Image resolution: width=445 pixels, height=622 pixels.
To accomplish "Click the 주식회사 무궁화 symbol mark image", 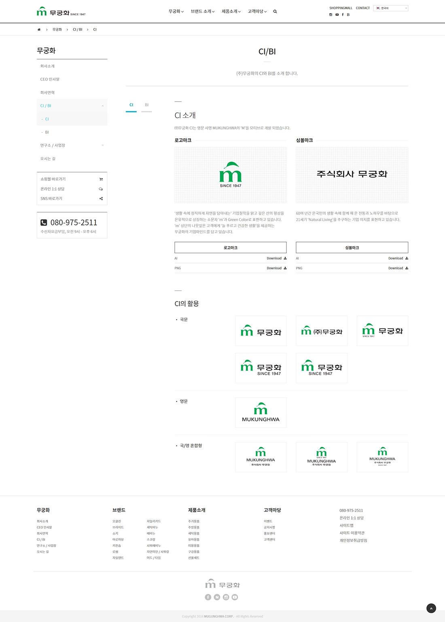I will click(352, 175).
